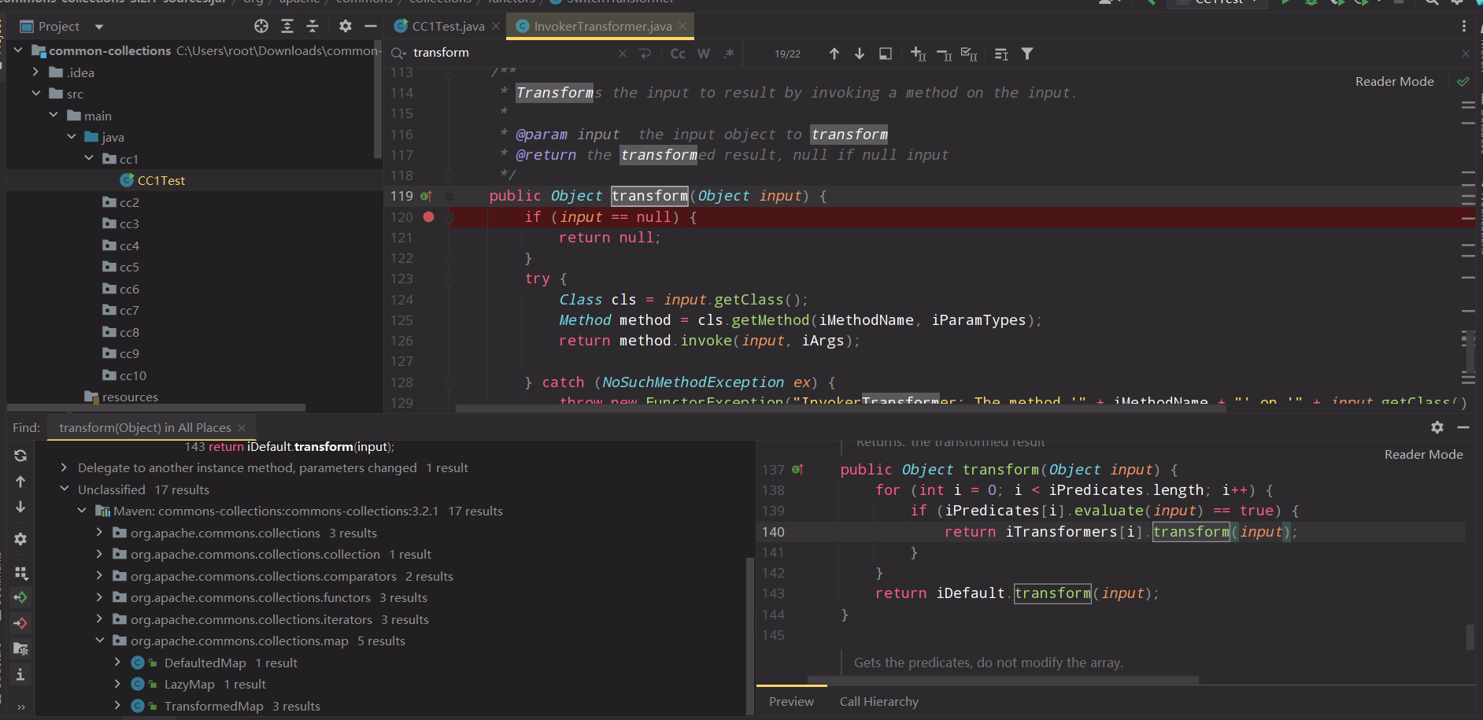Click Collapse All icon in Project toolbar
This screenshot has height=720, width=1483.
313,27
